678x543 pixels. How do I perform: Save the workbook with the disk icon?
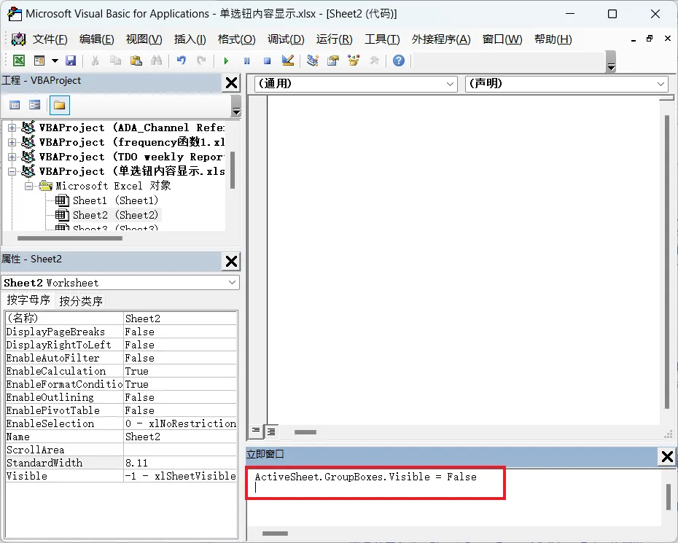tap(71, 60)
